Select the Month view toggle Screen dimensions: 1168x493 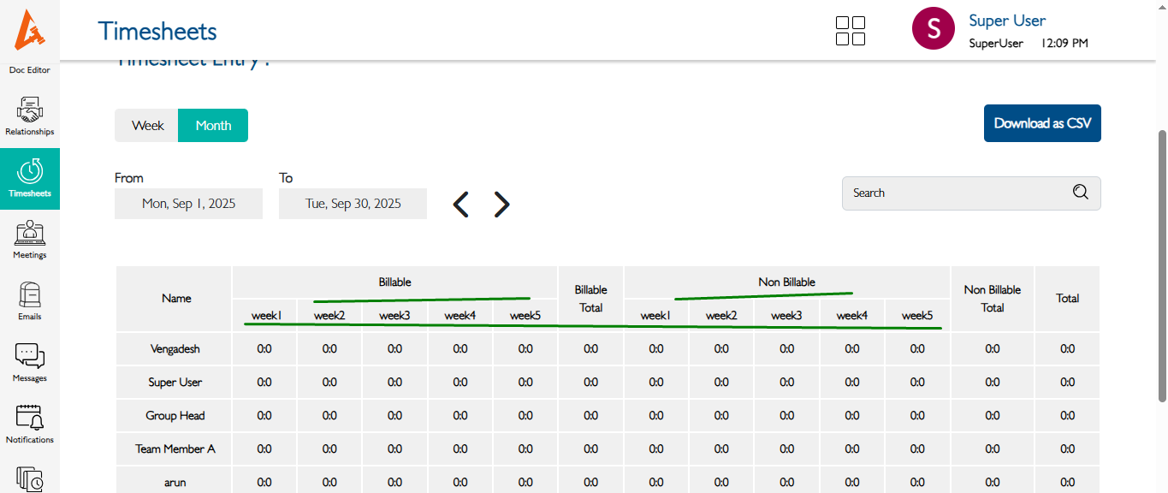point(213,125)
